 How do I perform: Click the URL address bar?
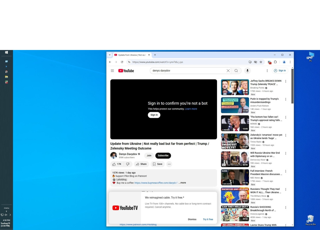(188, 62)
